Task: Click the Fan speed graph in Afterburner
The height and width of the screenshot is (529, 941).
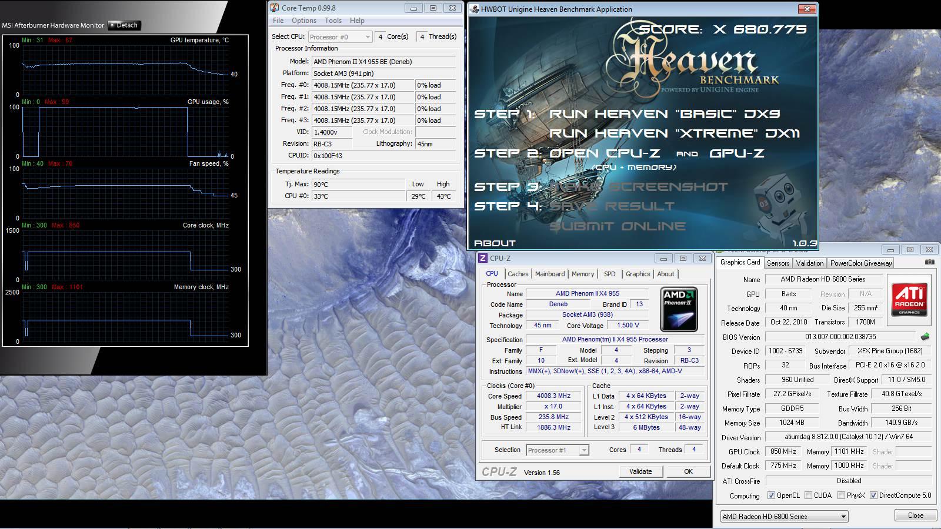Action: 125,193
